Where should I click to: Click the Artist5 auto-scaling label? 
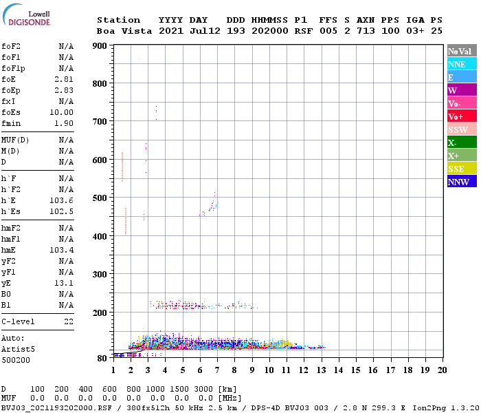tap(18, 350)
